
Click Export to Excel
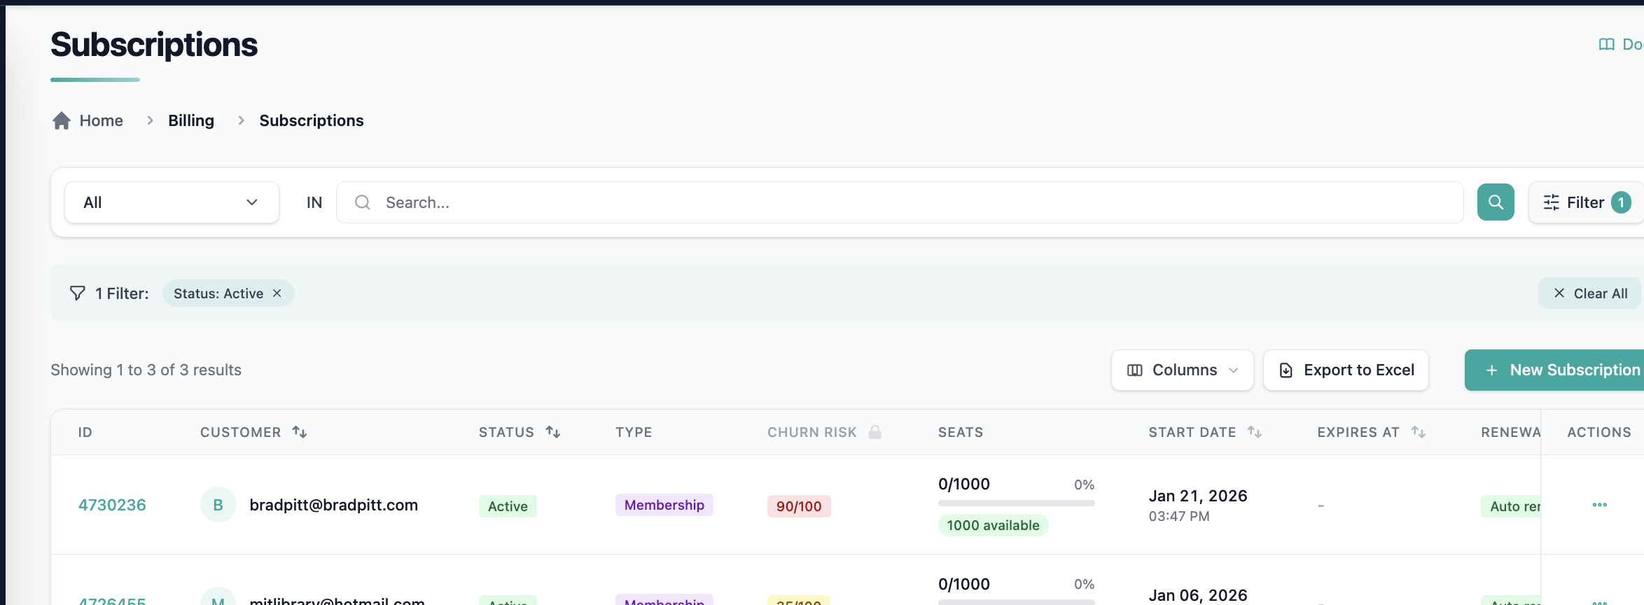[1346, 370]
